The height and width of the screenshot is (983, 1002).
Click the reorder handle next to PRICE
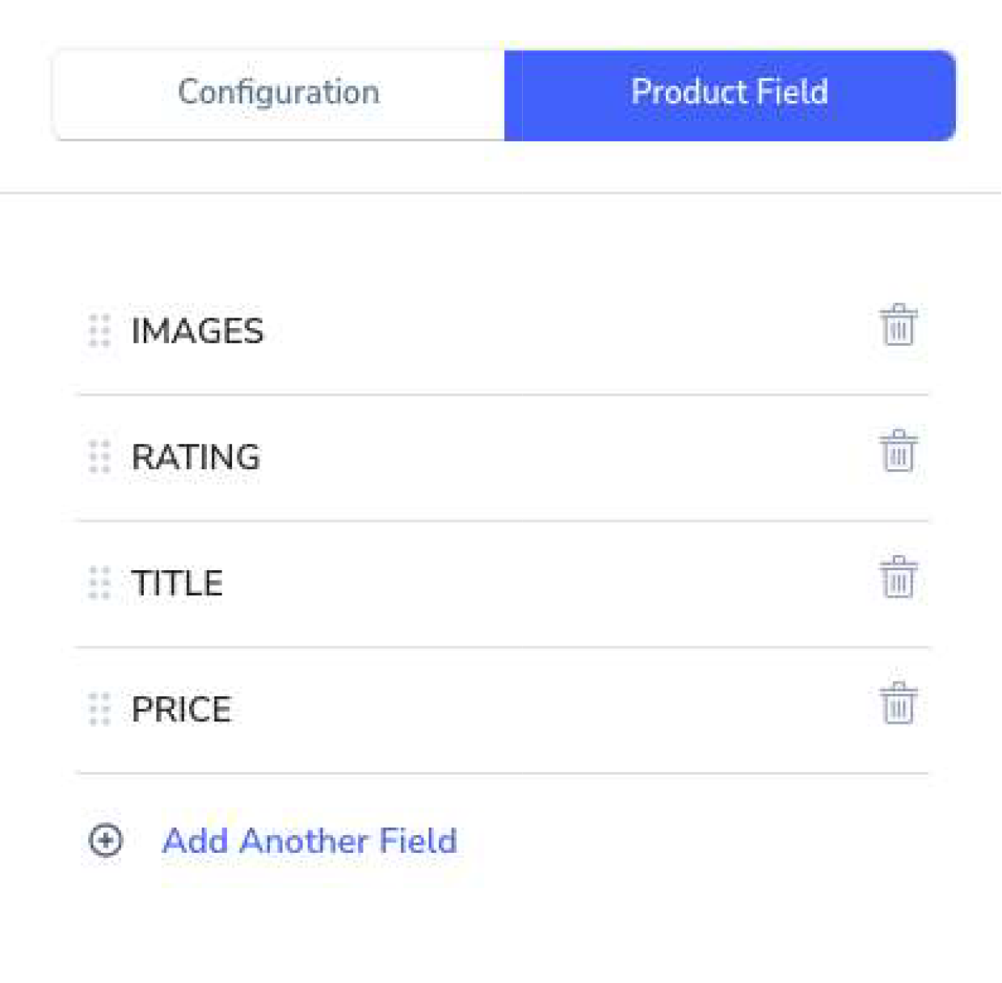99,708
